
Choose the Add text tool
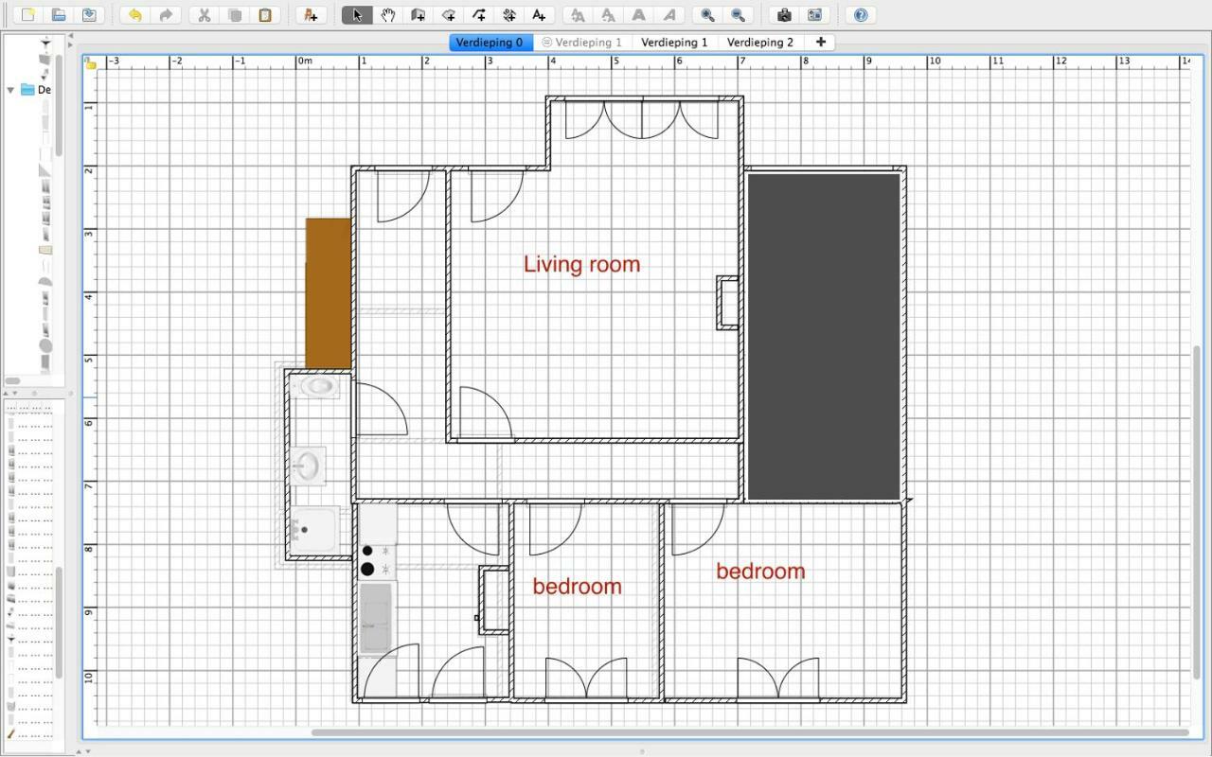click(539, 15)
